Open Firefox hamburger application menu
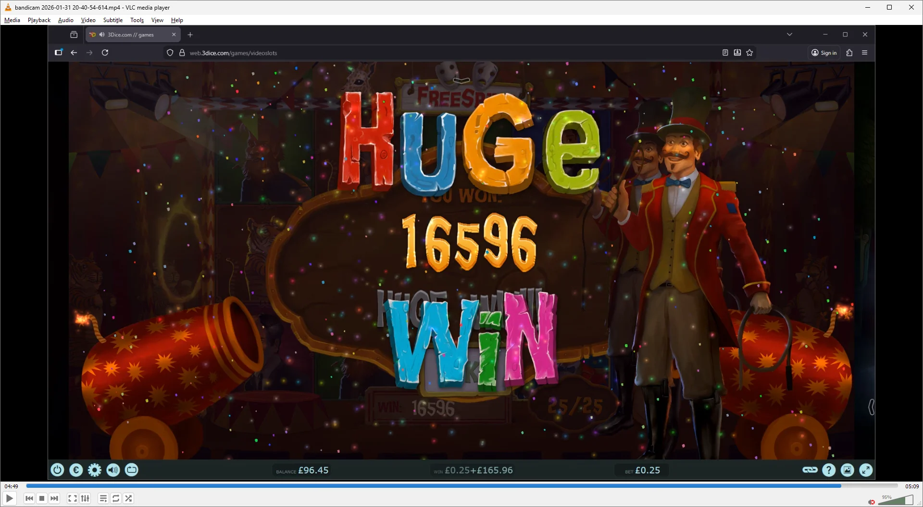This screenshot has width=923, height=507. [x=865, y=53]
